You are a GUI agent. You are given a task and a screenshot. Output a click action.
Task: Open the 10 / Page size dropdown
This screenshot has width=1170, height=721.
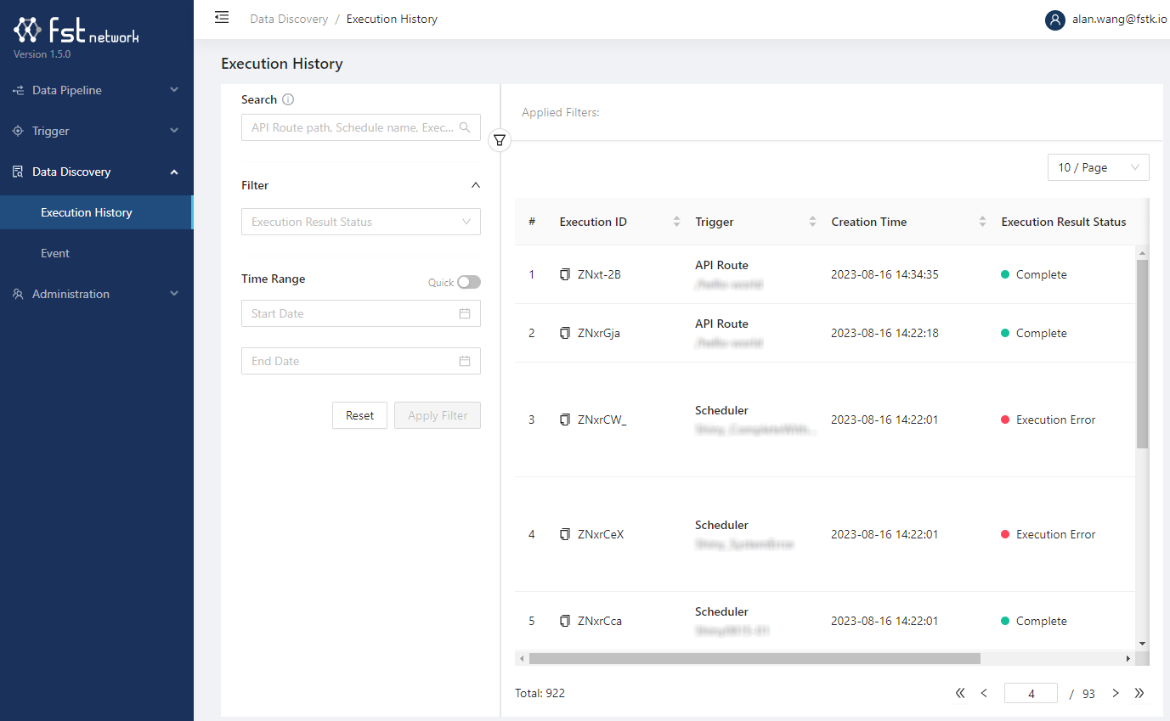click(1098, 167)
